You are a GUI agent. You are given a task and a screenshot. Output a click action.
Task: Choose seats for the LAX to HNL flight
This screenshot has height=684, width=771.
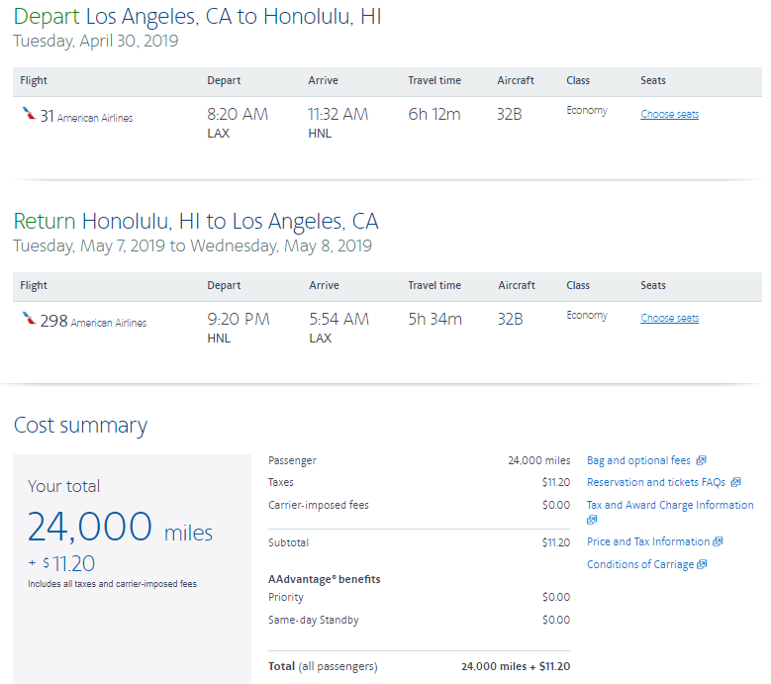[669, 114]
